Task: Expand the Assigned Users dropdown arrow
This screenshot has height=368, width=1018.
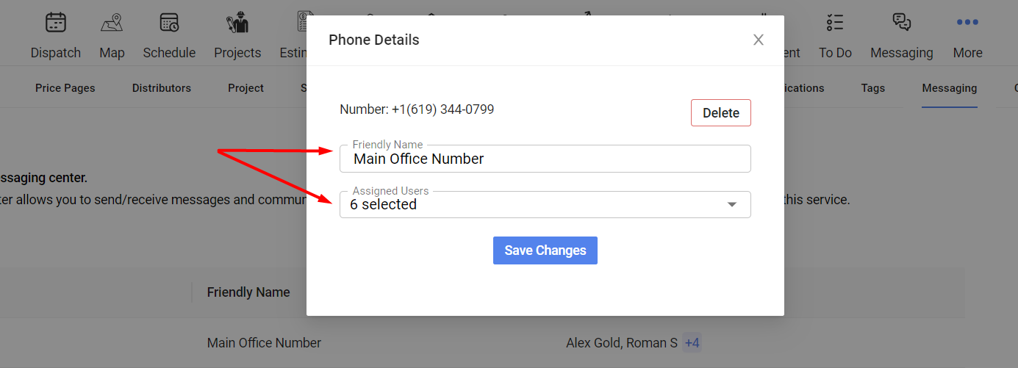Action: point(732,205)
